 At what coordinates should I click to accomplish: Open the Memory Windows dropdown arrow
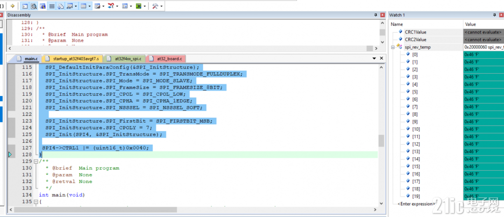[x=89, y=6]
